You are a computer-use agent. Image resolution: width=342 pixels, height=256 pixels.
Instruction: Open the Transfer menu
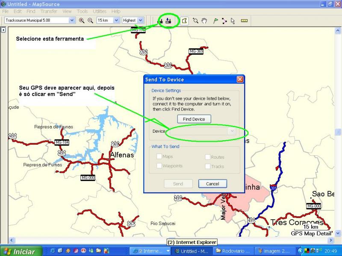coord(49,12)
